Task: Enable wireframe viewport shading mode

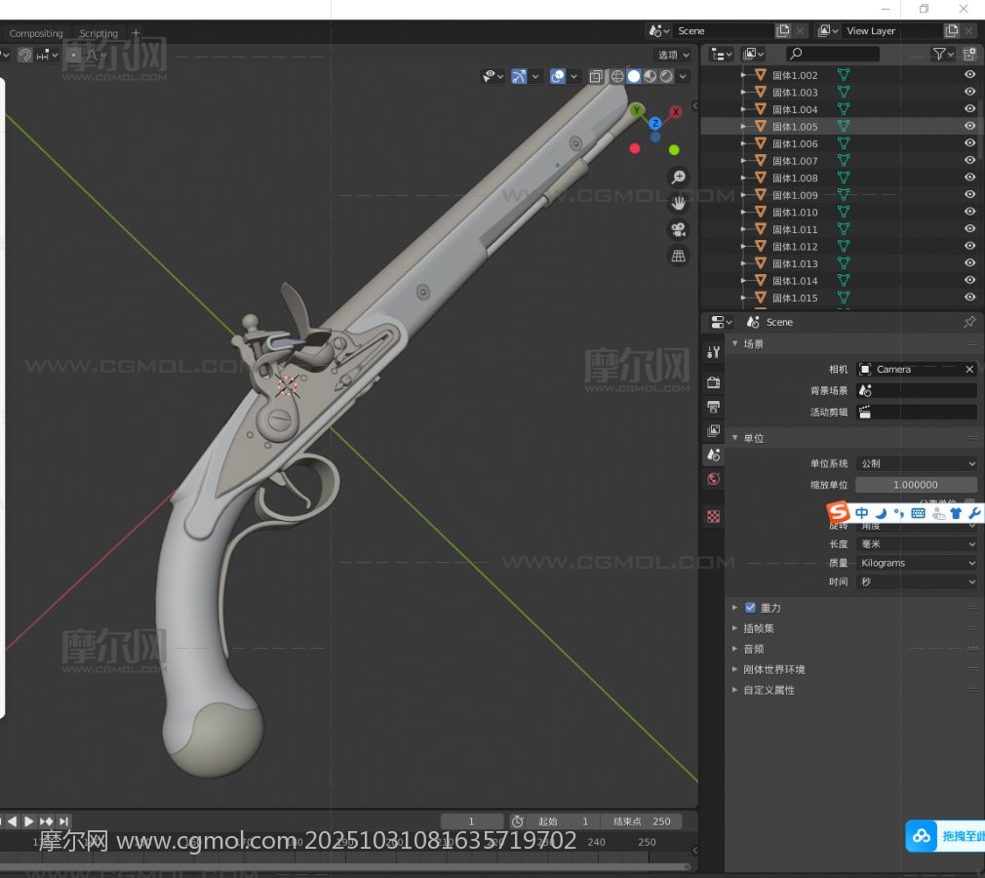Action: click(x=617, y=76)
